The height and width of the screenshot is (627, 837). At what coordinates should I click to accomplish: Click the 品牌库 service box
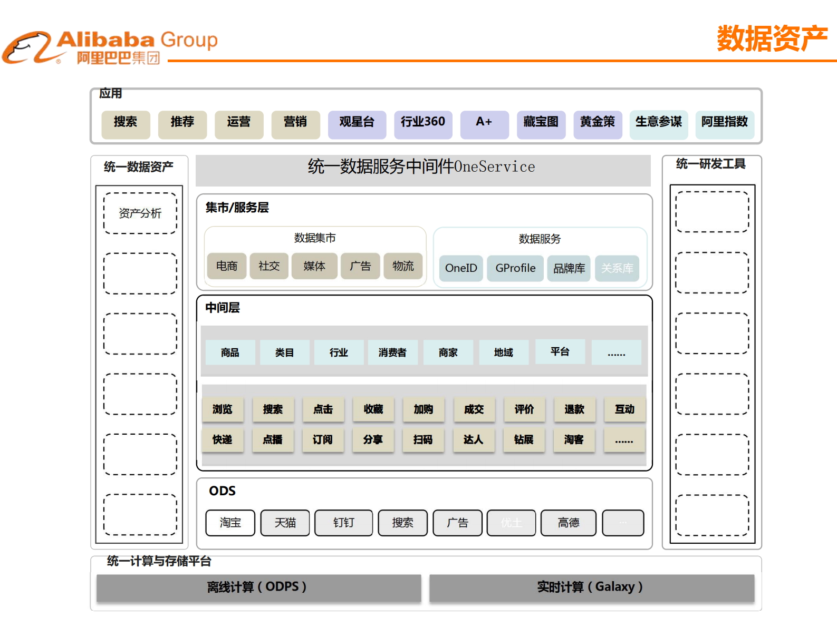(569, 268)
